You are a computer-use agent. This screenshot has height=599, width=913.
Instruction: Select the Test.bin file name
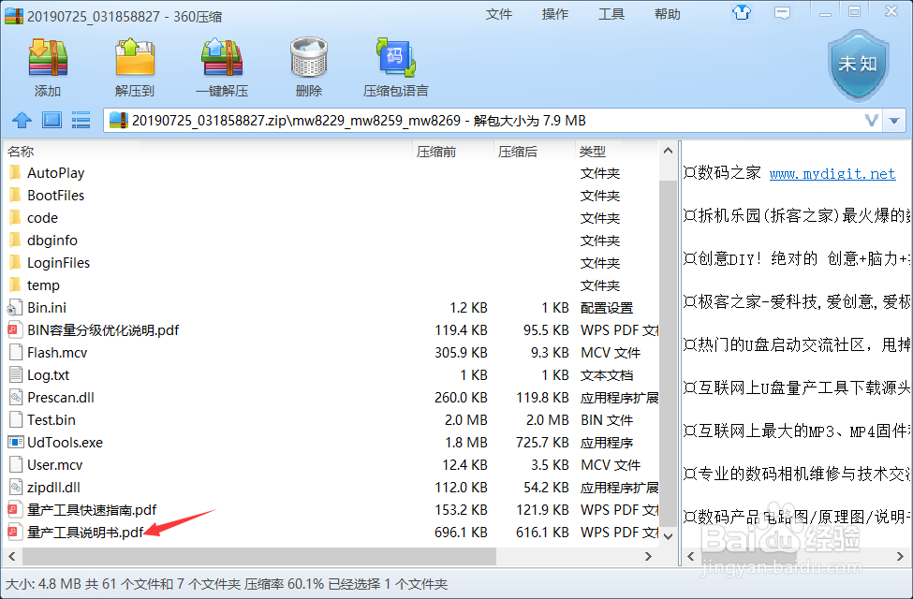click(52, 420)
